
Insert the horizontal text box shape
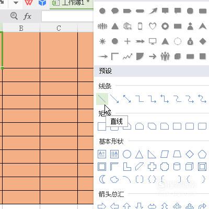click(102, 154)
